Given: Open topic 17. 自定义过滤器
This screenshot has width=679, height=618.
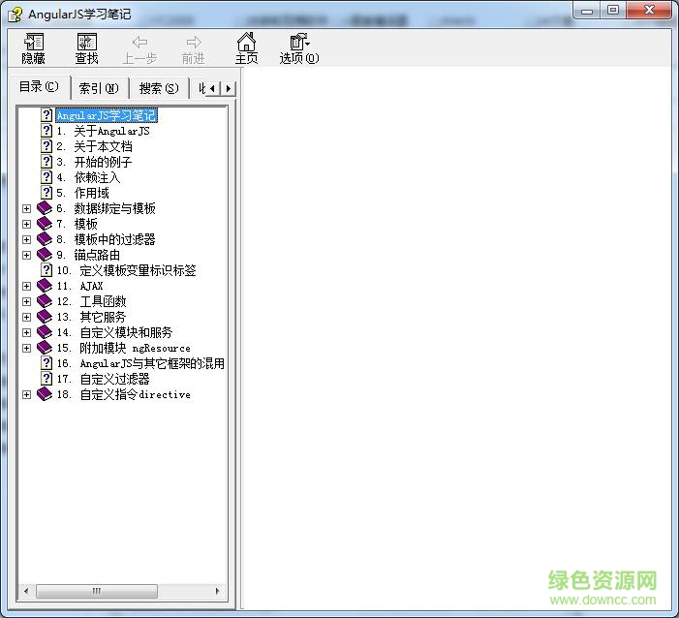Looking at the screenshot, I should [x=103, y=379].
